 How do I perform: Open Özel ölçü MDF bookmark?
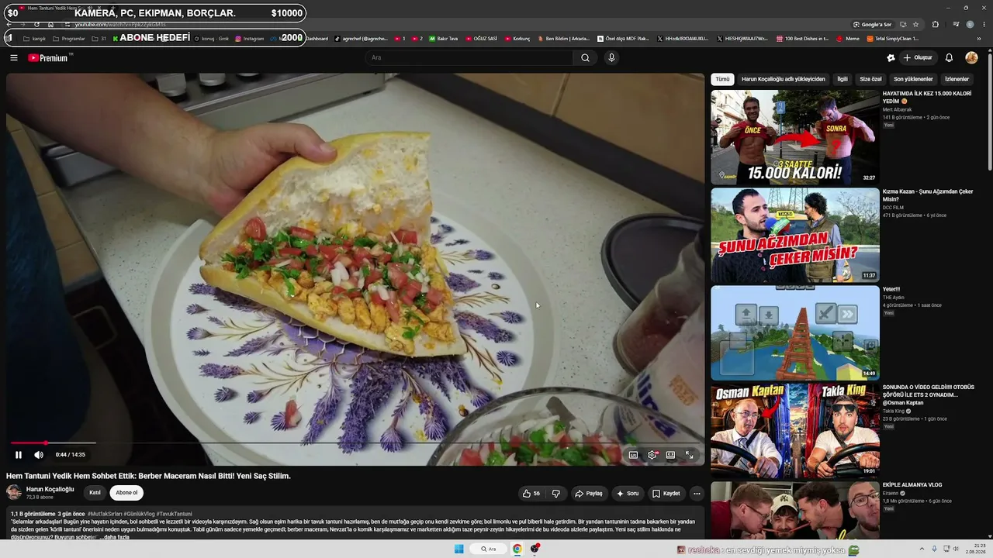click(x=622, y=39)
